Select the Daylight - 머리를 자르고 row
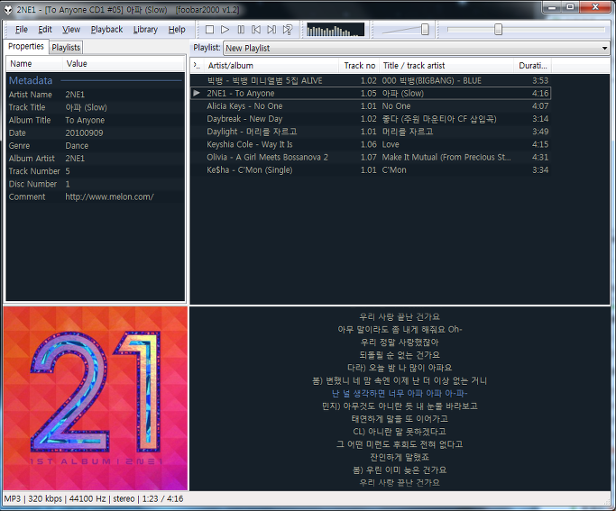The width and height of the screenshot is (616, 511). 370,132
